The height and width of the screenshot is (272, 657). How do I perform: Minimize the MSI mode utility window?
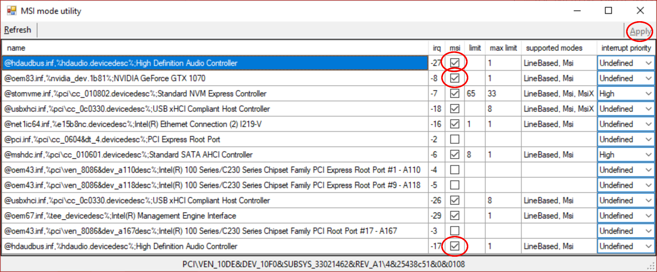pos(577,11)
